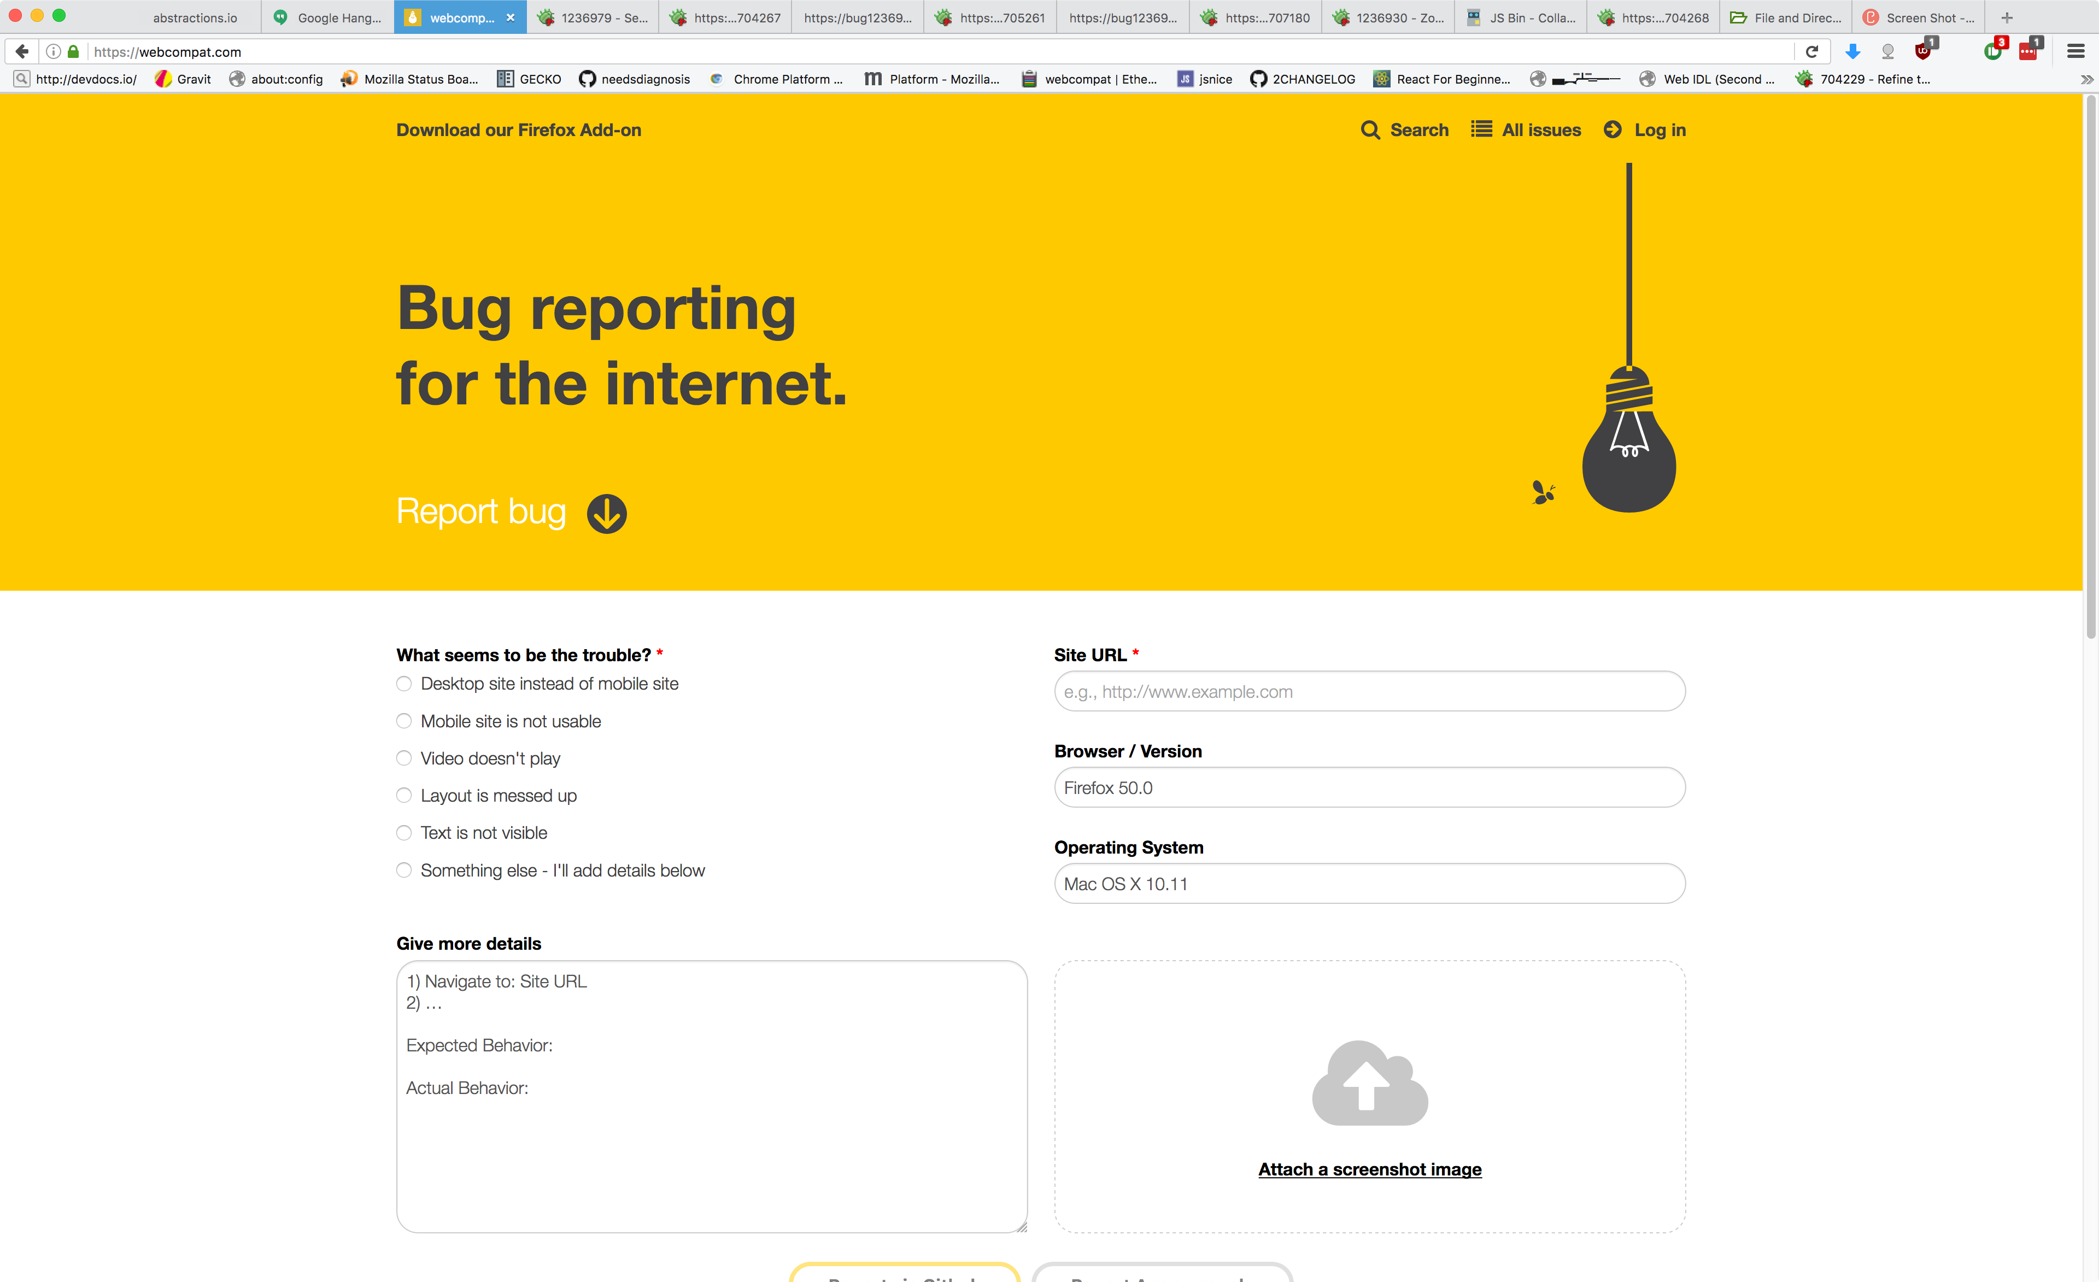2099x1282 pixels.
Task: Click the Report bug down-arrow icon
Action: (x=607, y=513)
